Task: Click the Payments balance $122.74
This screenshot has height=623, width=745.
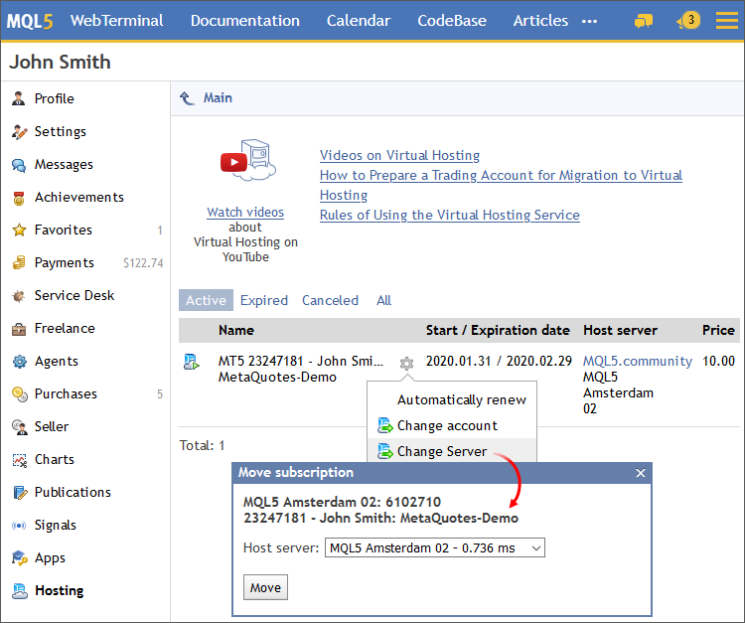Action: [x=143, y=262]
